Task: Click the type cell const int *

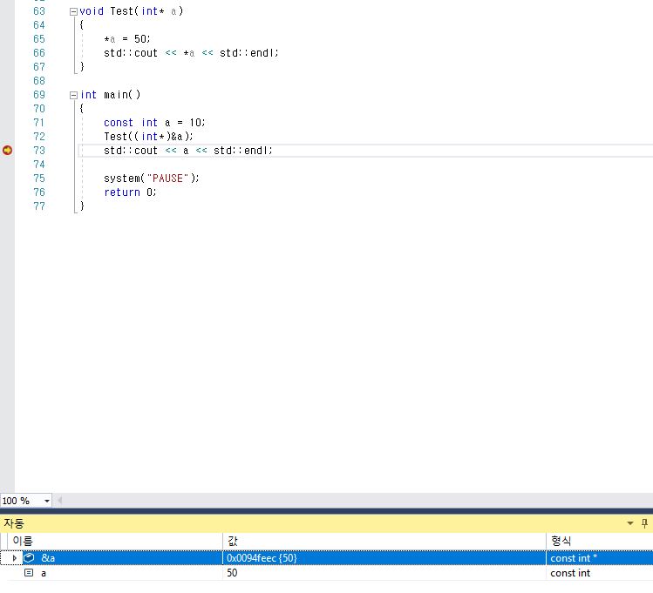Action: [x=599, y=557]
